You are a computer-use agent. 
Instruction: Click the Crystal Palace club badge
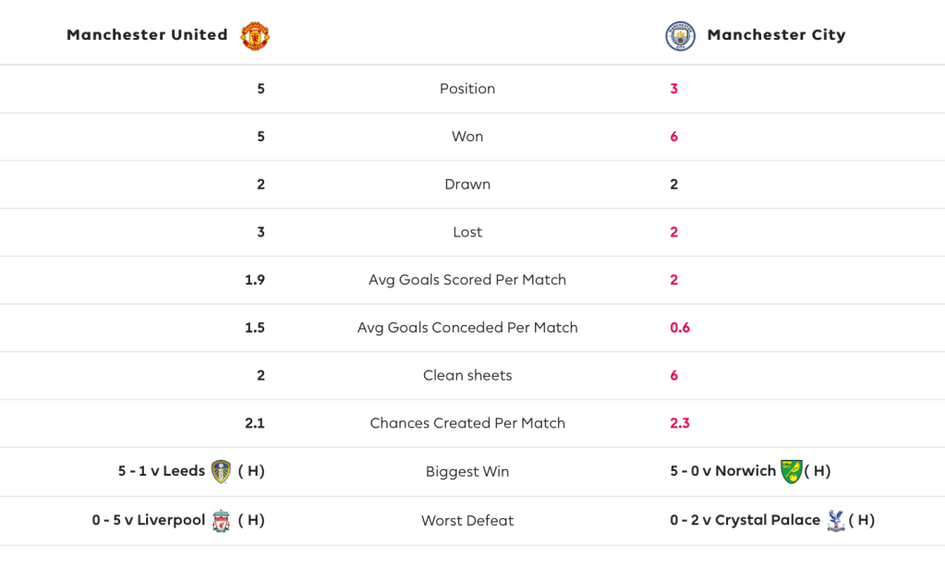point(835,520)
